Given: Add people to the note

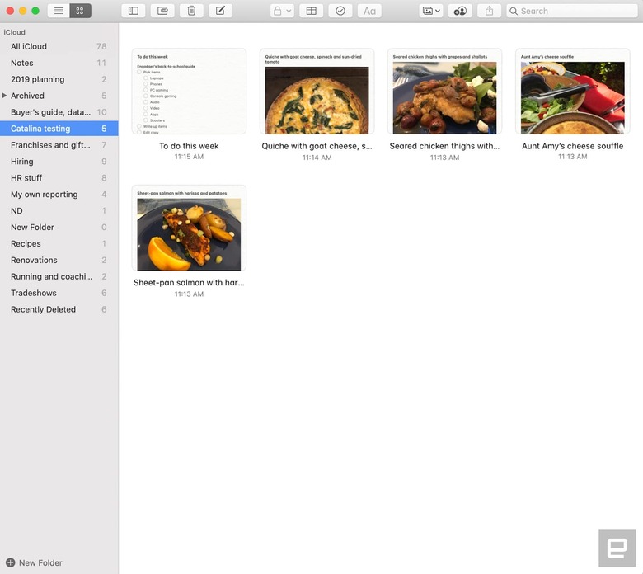Looking at the screenshot, I should point(460,11).
